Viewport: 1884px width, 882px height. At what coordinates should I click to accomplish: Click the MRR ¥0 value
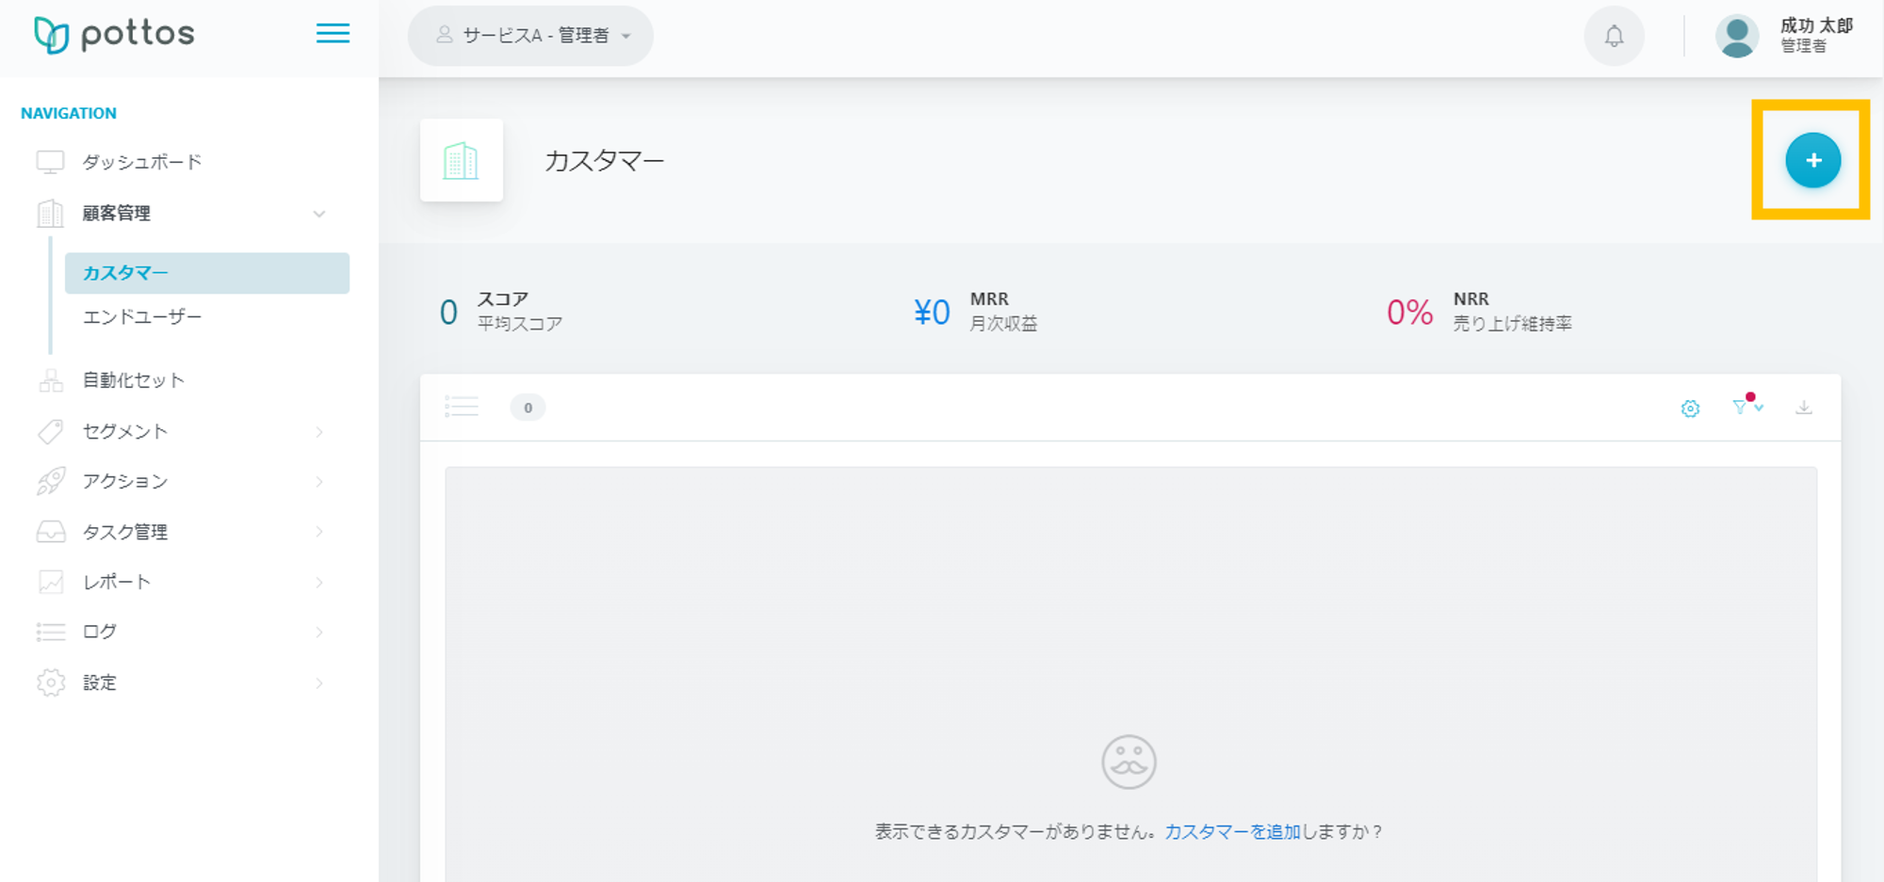932,313
